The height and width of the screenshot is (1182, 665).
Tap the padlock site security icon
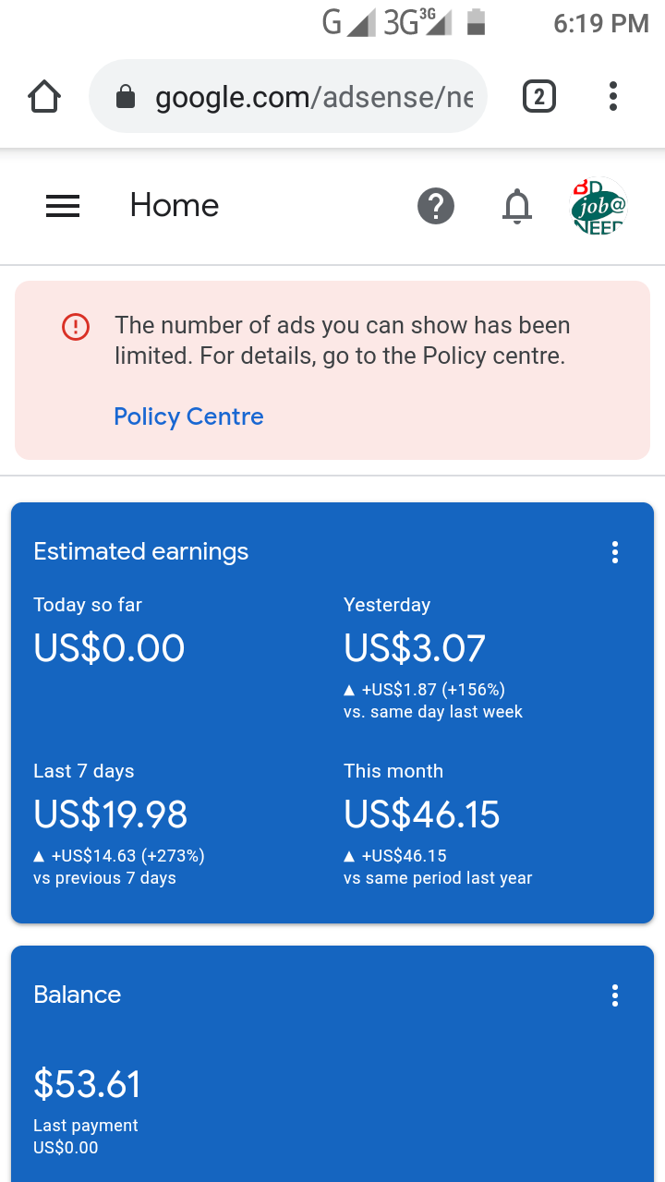pyautogui.click(x=126, y=96)
